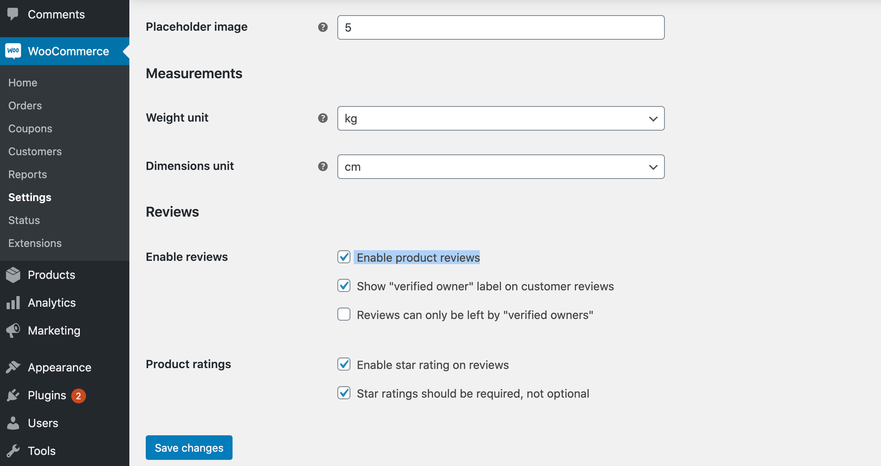Open the Extensions submenu link
The height and width of the screenshot is (466, 881).
click(35, 243)
